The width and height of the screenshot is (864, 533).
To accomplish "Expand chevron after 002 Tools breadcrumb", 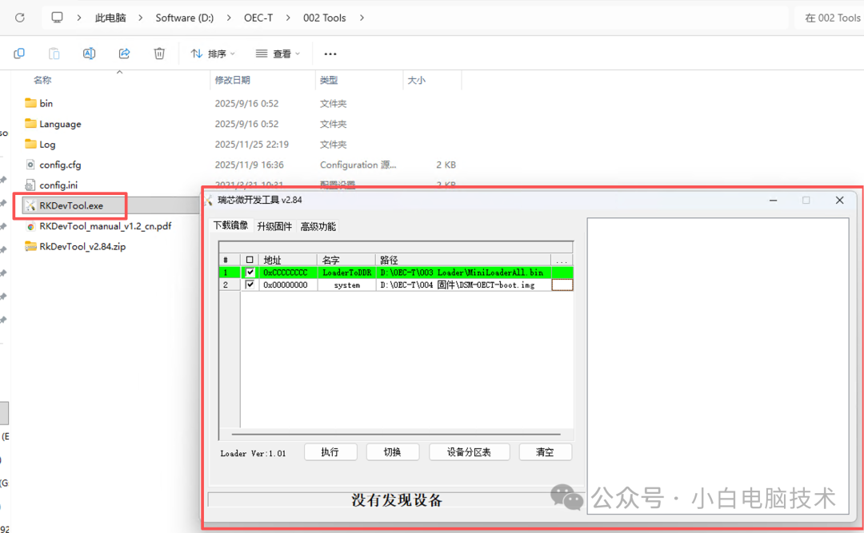I will (362, 18).
